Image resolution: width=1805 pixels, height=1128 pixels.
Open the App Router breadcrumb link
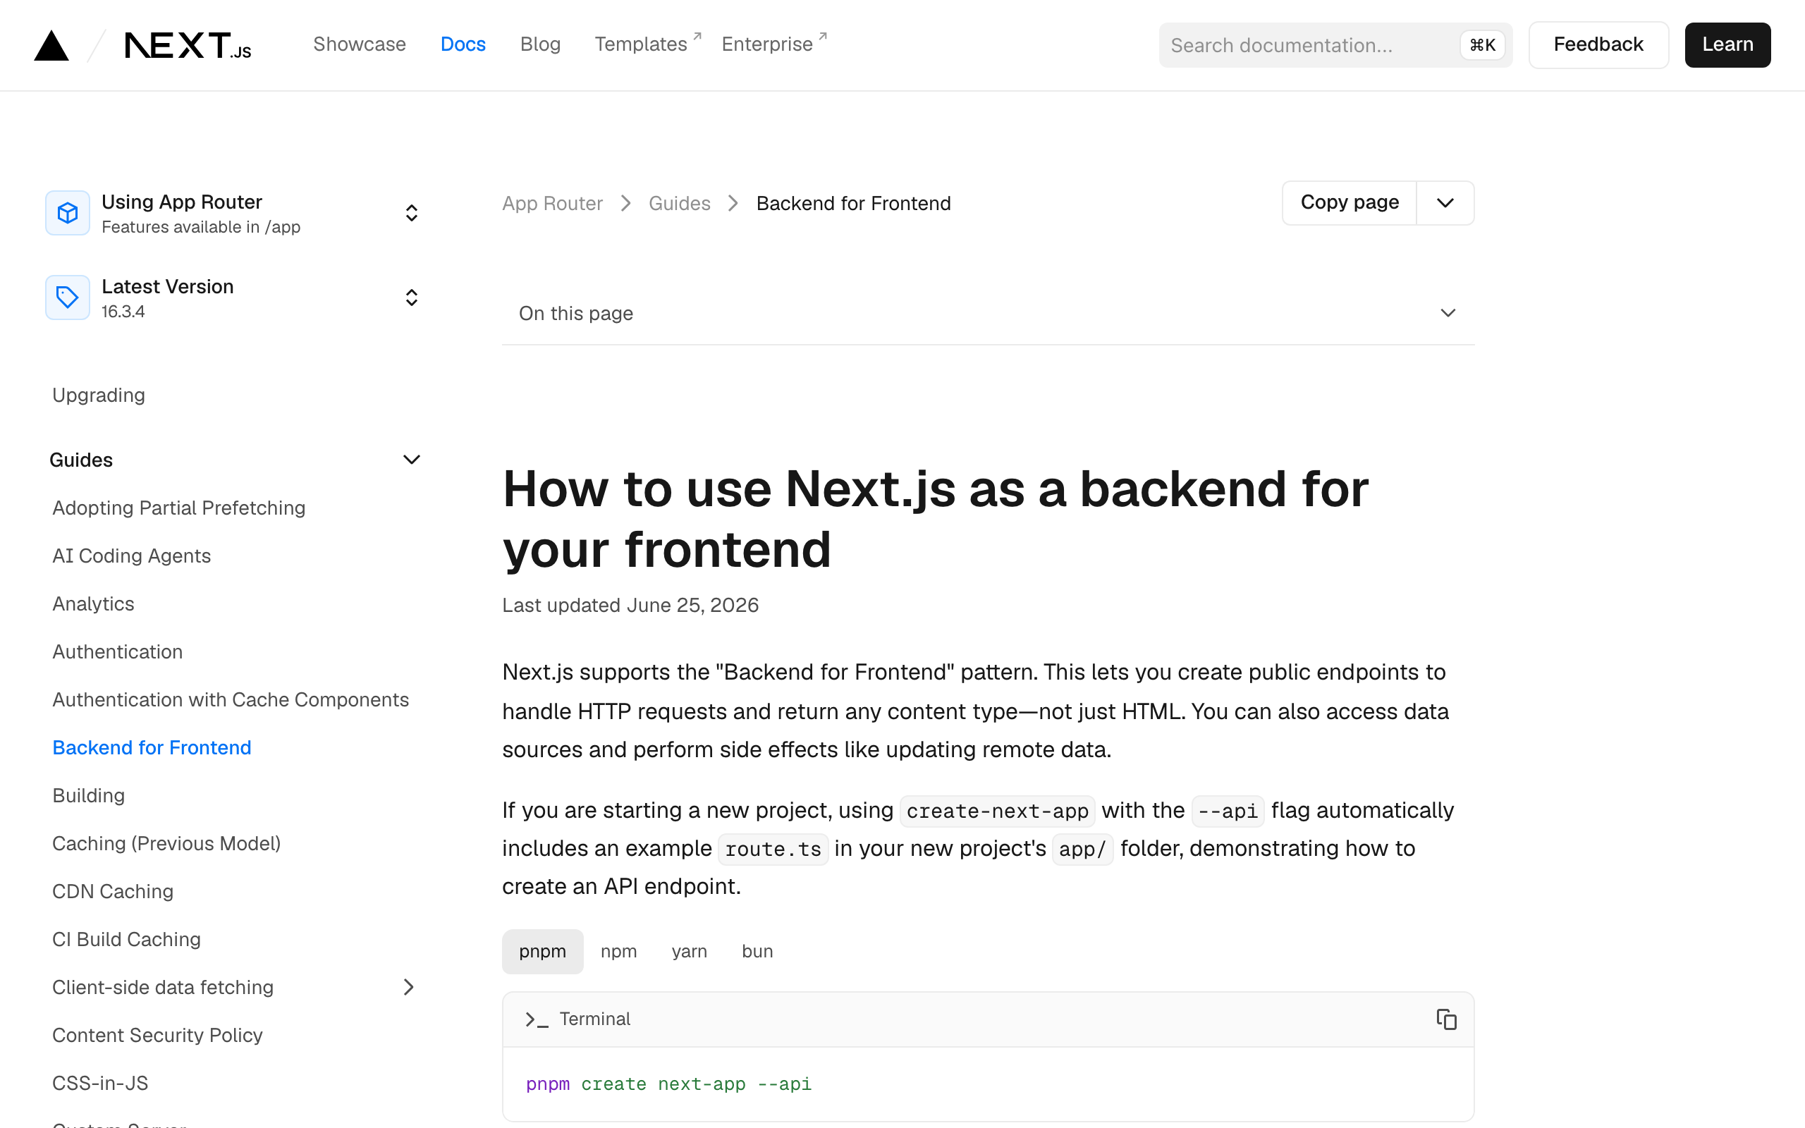click(x=552, y=203)
